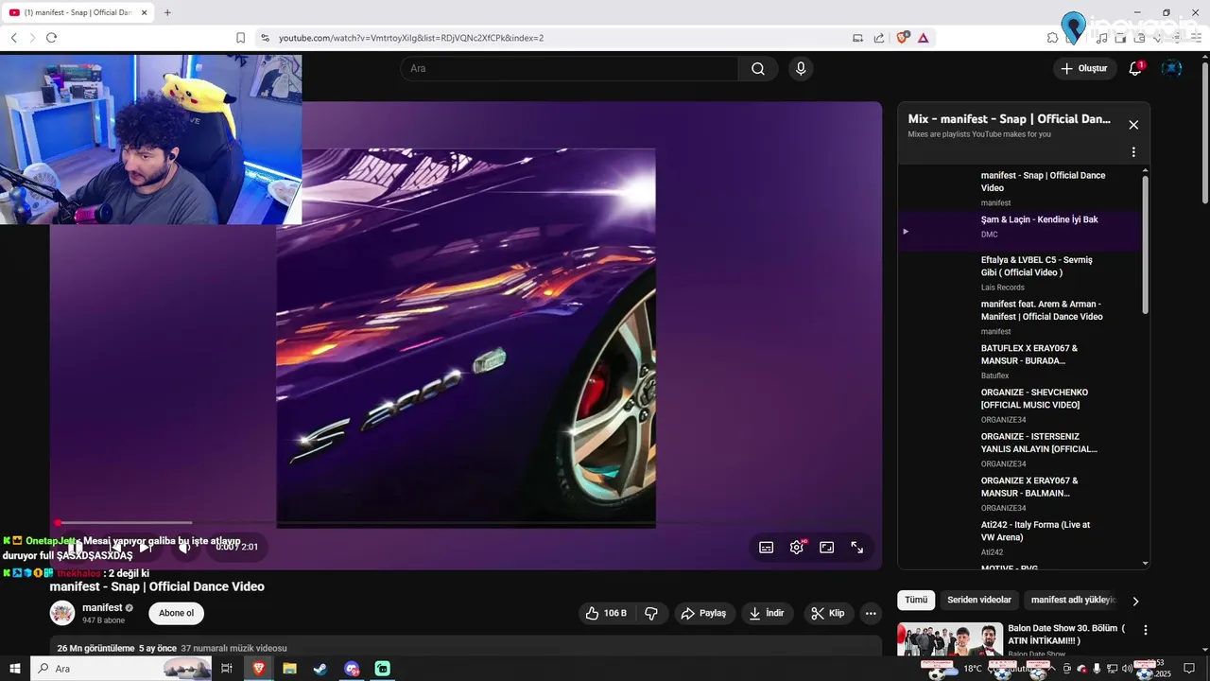This screenshot has width=1210, height=681.
Task: Click the Abone ol subscribe button
Action: pyautogui.click(x=176, y=613)
